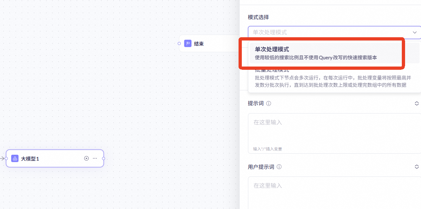
Task: Open the 模式选择 dropdown combo box
Action: tap(334, 33)
